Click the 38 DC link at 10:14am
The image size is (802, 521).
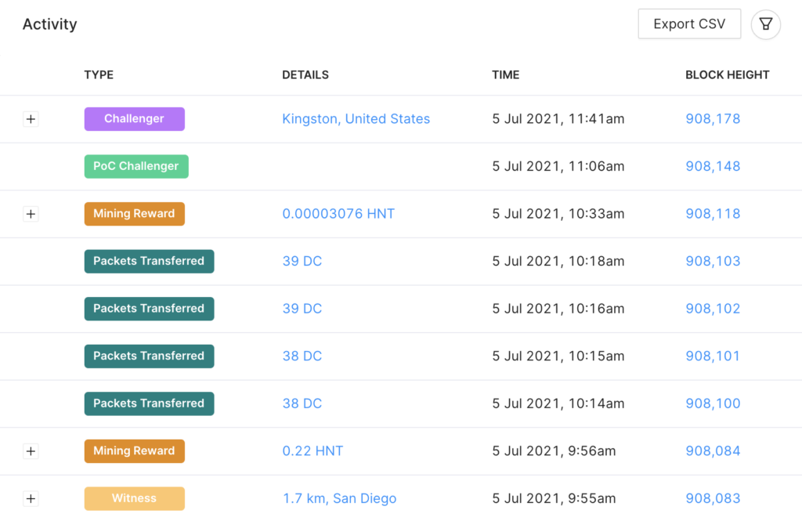click(302, 403)
